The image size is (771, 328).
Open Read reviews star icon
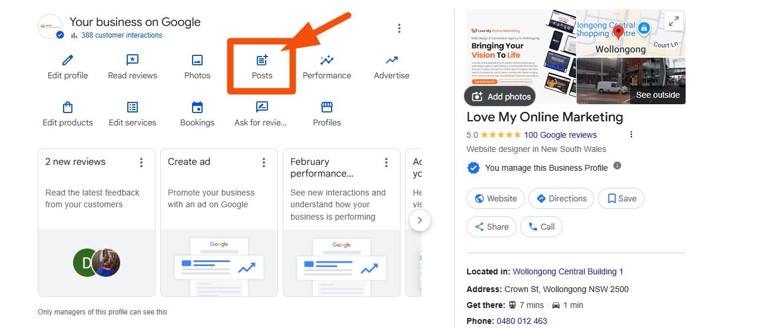[133, 60]
